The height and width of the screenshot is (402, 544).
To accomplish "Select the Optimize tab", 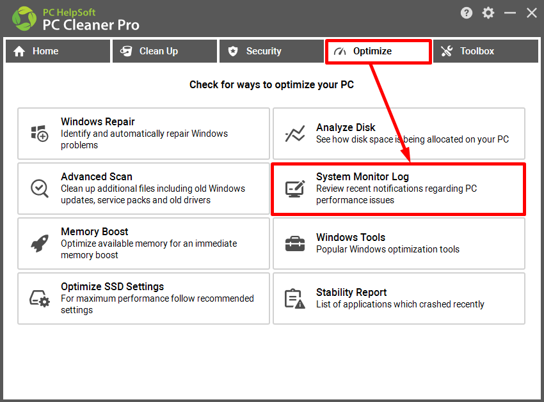I will click(378, 51).
